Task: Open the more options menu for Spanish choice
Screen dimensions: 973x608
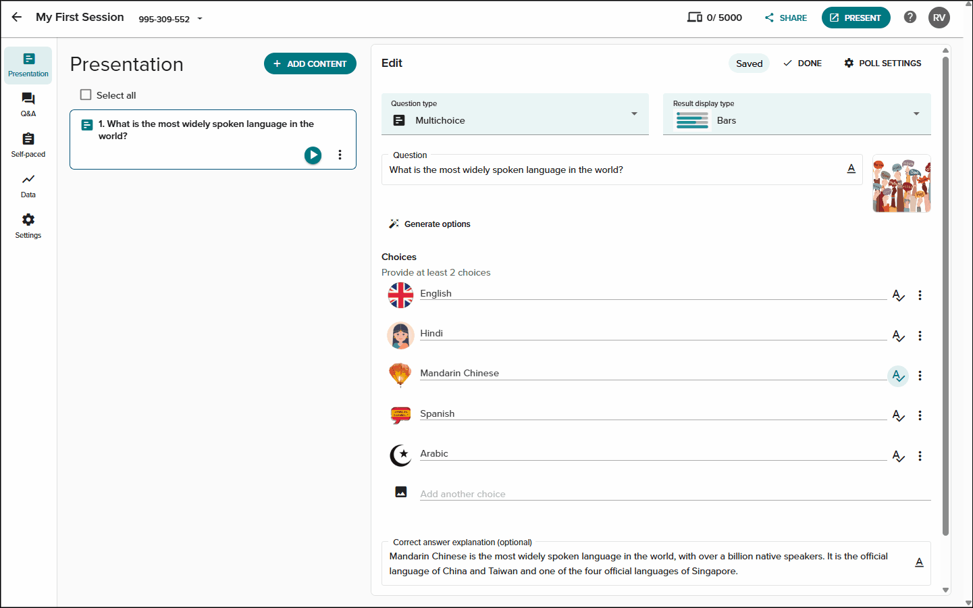Action: tap(920, 415)
